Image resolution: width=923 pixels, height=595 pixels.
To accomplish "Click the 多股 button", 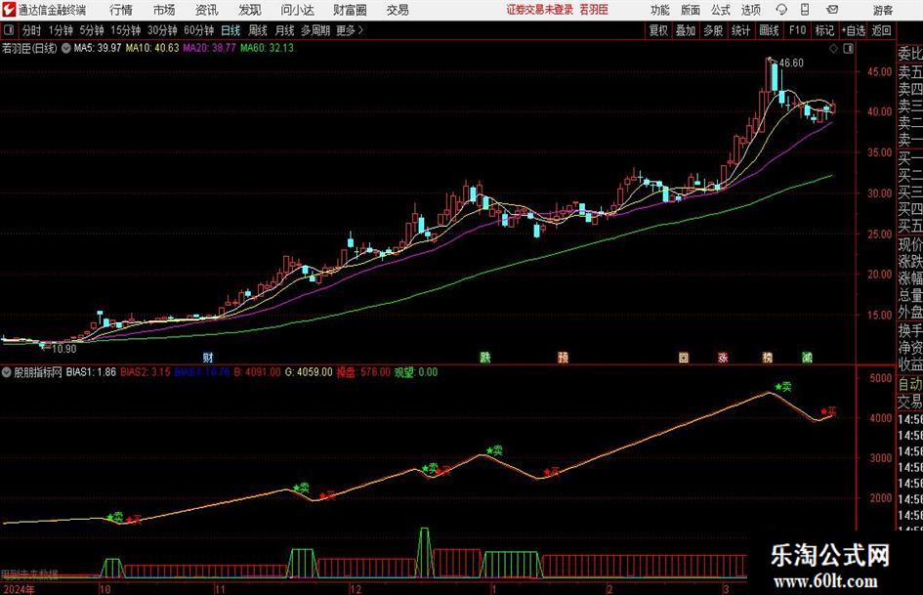I will (713, 30).
